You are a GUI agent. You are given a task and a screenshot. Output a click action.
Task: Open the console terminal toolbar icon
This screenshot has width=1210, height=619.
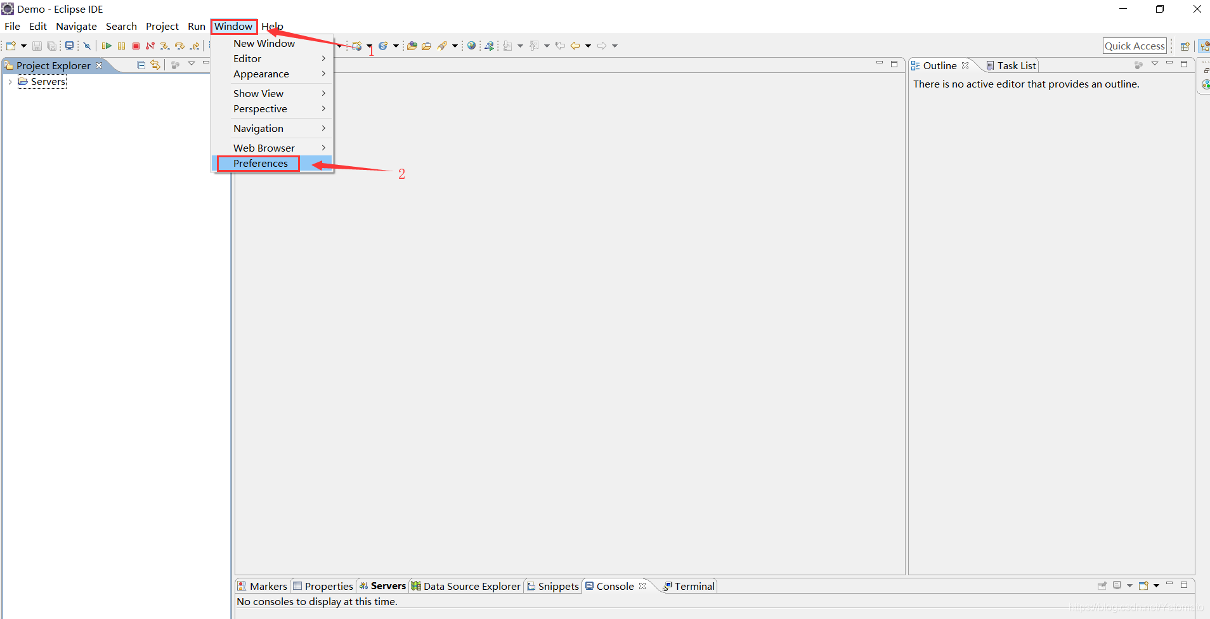[x=70, y=46]
